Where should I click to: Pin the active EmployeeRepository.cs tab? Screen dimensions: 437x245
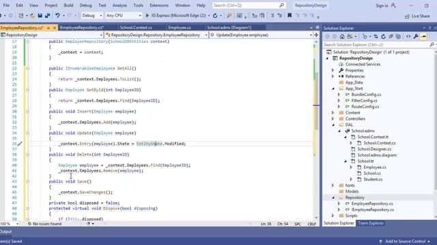click(x=48, y=28)
